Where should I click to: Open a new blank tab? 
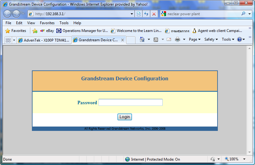pyautogui.click(x=130, y=40)
